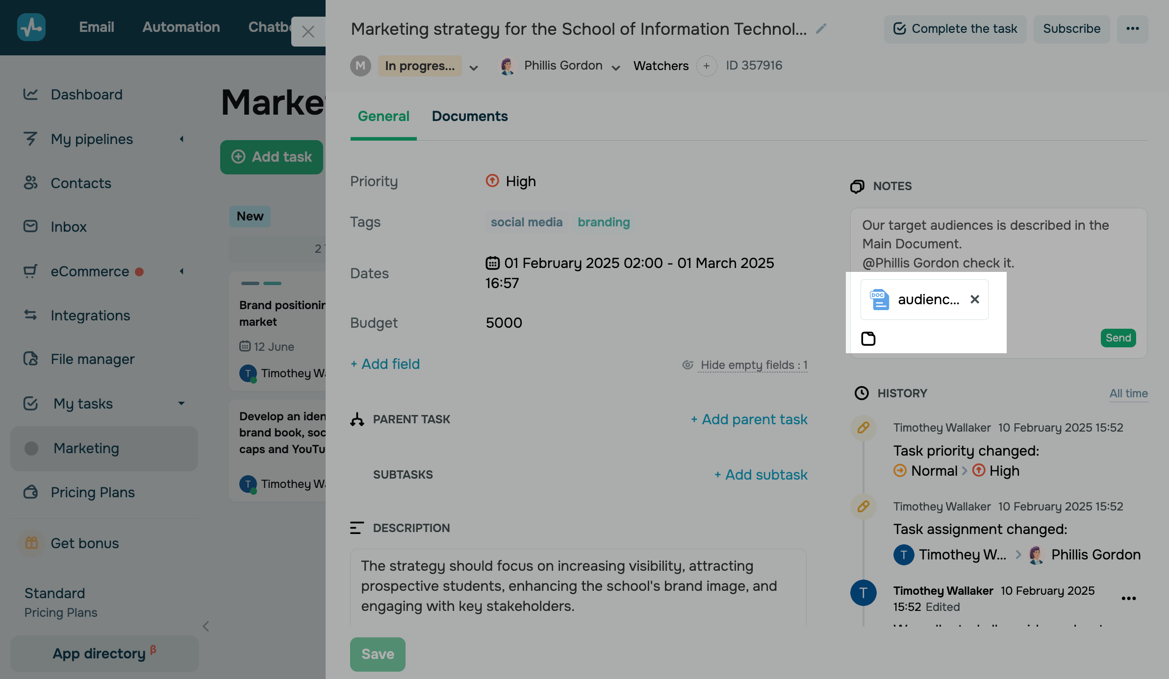This screenshot has height=679, width=1169.
Task: Switch to the Documents tab
Action: coord(469,116)
